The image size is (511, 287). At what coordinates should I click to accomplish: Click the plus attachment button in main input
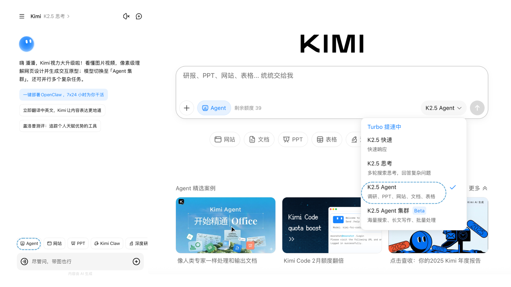point(187,108)
